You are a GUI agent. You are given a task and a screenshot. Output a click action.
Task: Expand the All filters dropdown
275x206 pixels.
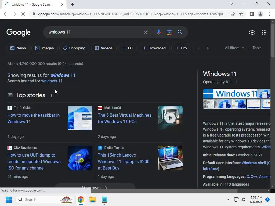pos(234,48)
